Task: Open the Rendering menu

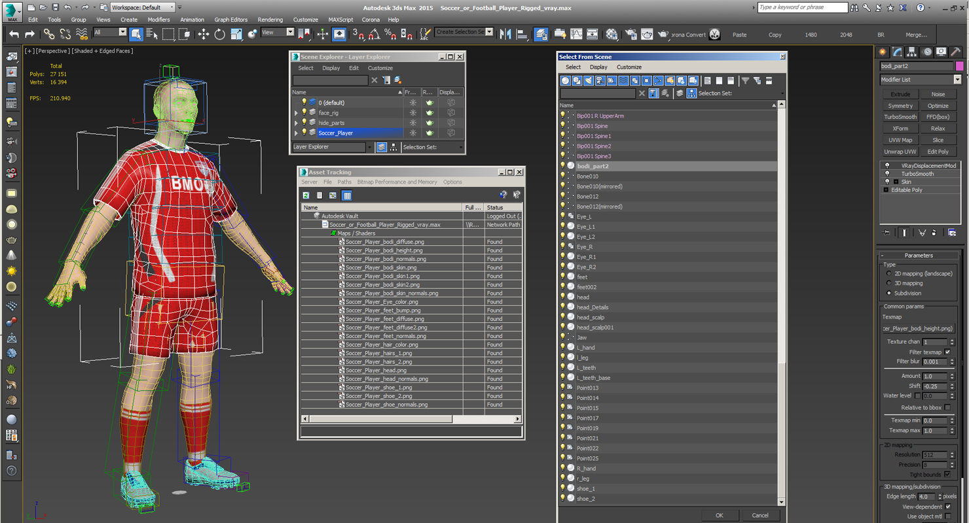Action: pyautogui.click(x=270, y=20)
